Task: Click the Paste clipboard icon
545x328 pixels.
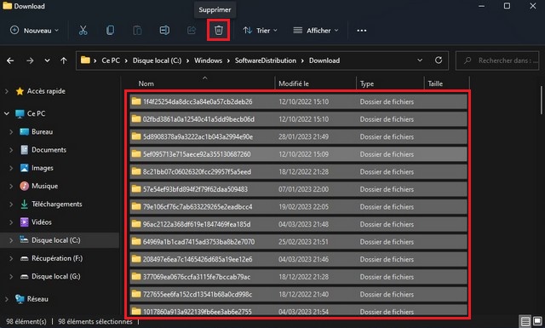Action: point(137,31)
